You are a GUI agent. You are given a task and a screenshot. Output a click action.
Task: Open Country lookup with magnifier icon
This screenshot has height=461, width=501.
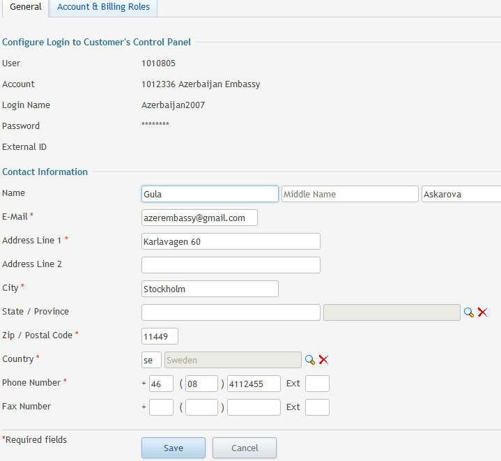[x=310, y=360]
